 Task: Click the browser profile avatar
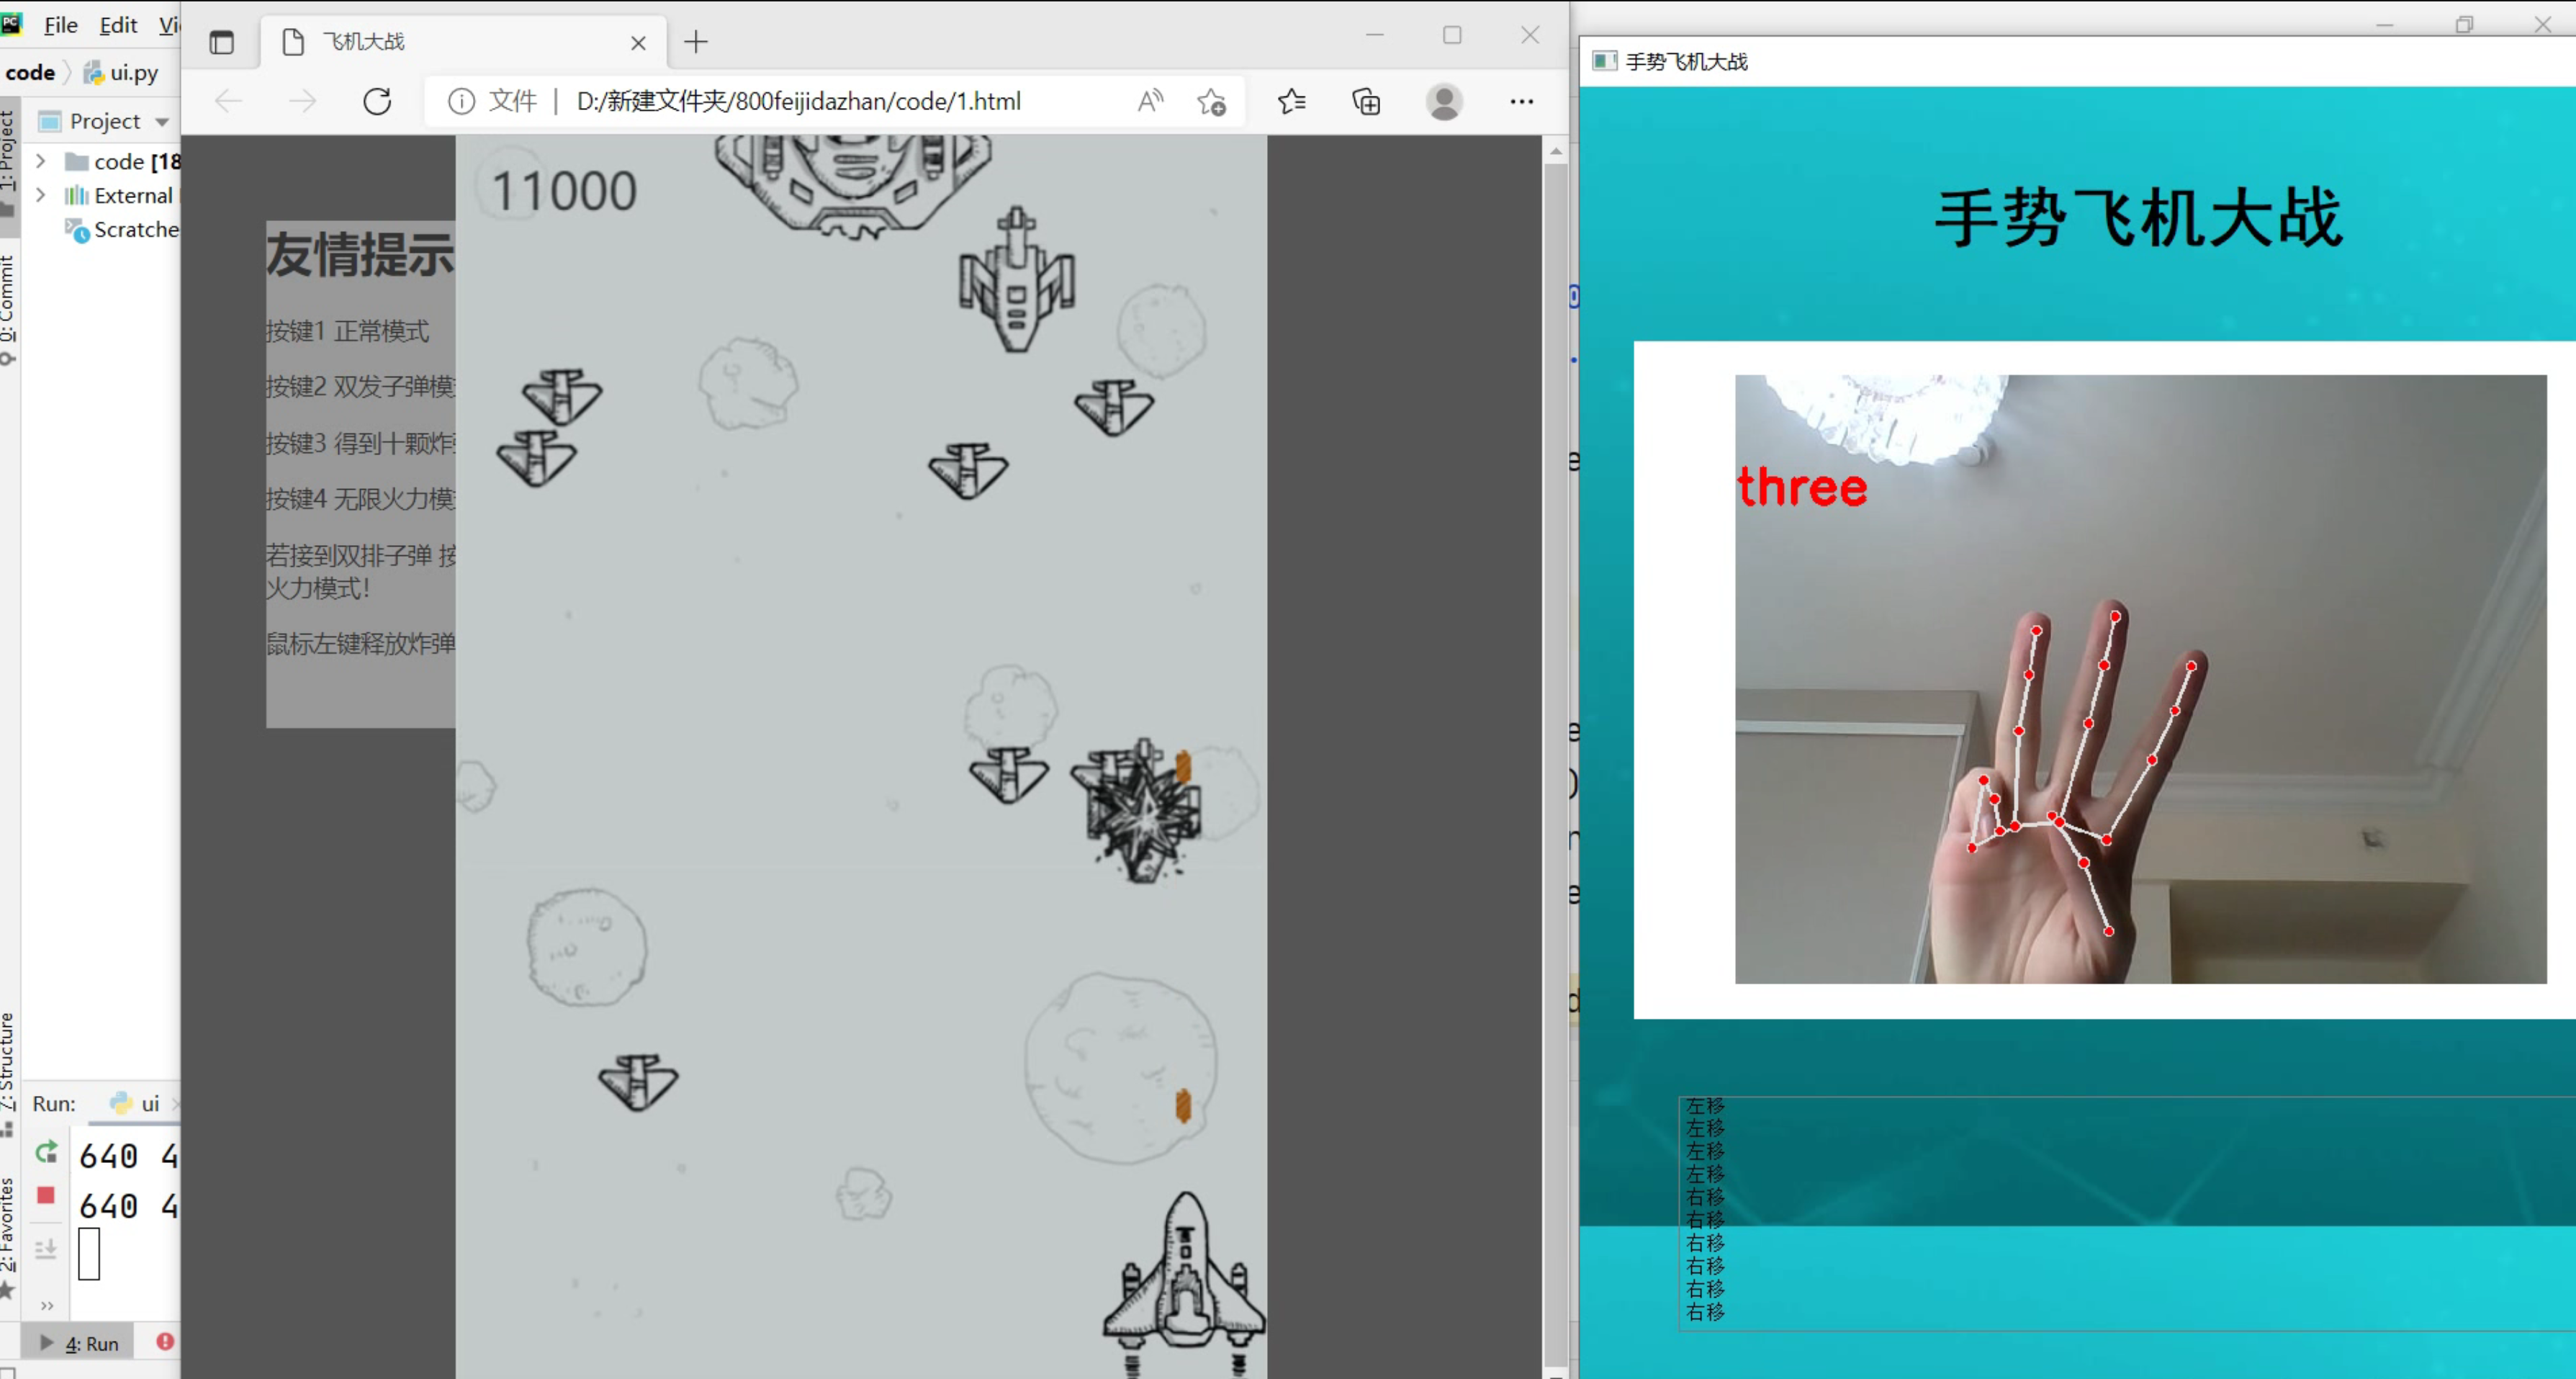pyautogui.click(x=1443, y=101)
